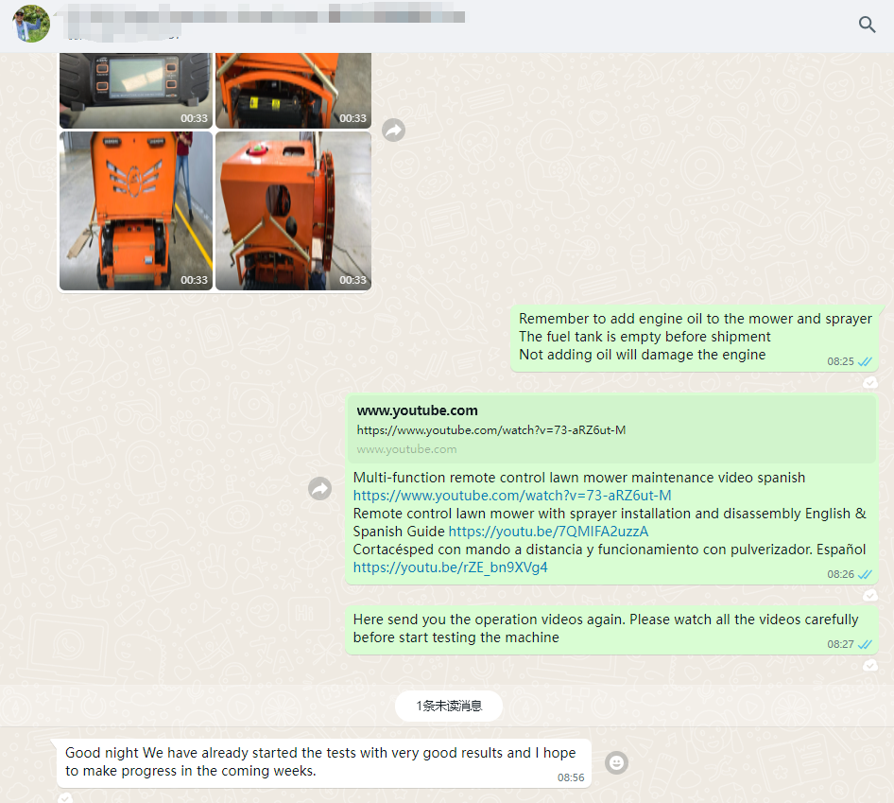This screenshot has height=803, width=894.
Task: Play the bottom-left video of the orange mower front
Action: 136,211
